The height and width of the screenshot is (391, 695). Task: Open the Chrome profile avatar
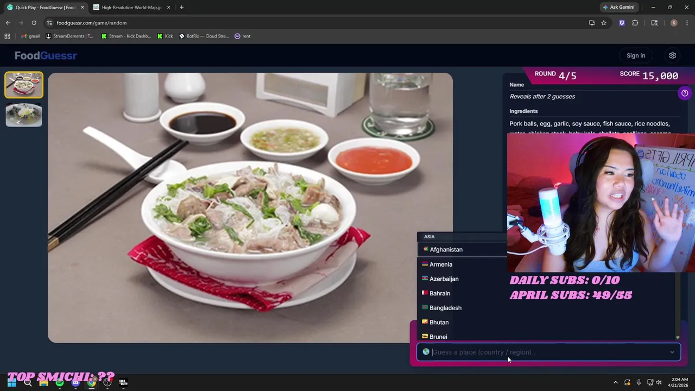[674, 23]
